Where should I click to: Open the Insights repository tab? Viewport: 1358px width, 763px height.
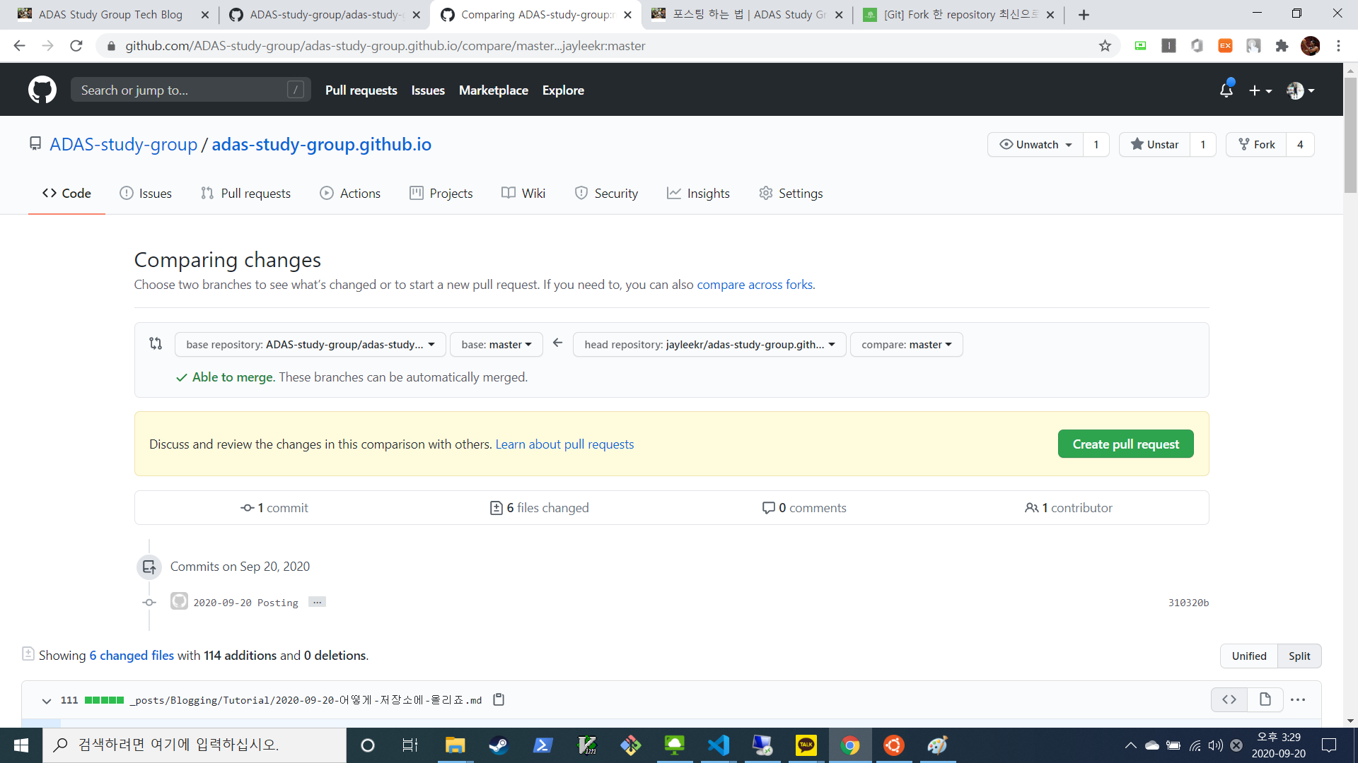coord(698,193)
